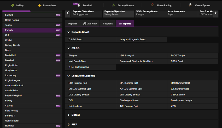
Task: Open Challengers Korea league
Action: [142, 100]
